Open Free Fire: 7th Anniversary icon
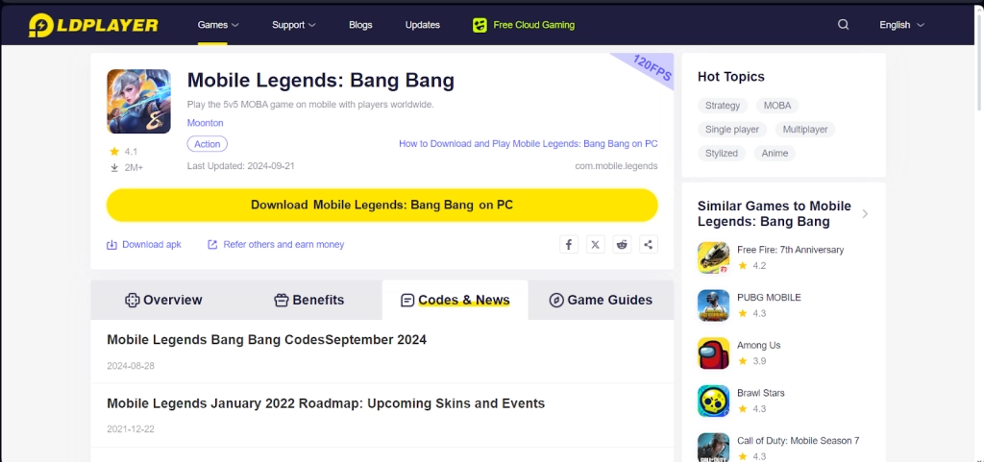984x462 pixels. 714,257
